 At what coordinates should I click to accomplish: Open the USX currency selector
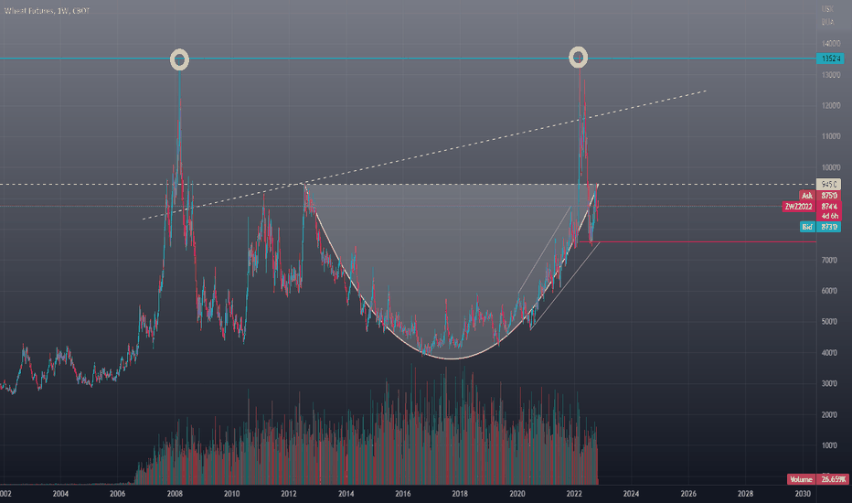tap(827, 9)
